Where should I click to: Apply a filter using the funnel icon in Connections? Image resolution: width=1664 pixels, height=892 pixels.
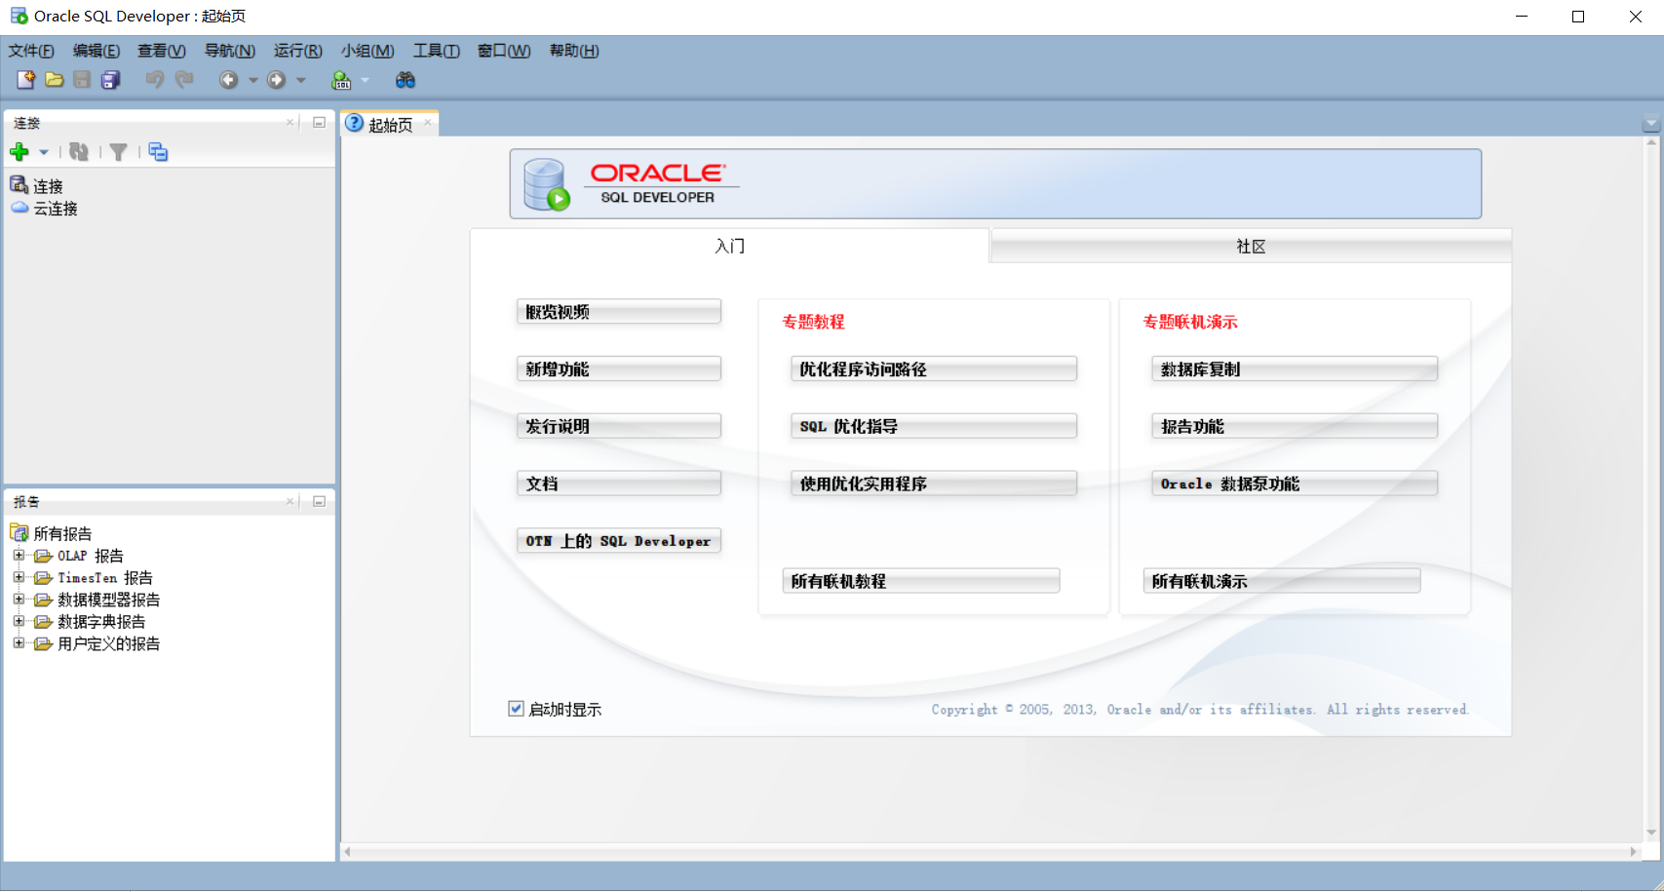pyautogui.click(x=119, y=152)
